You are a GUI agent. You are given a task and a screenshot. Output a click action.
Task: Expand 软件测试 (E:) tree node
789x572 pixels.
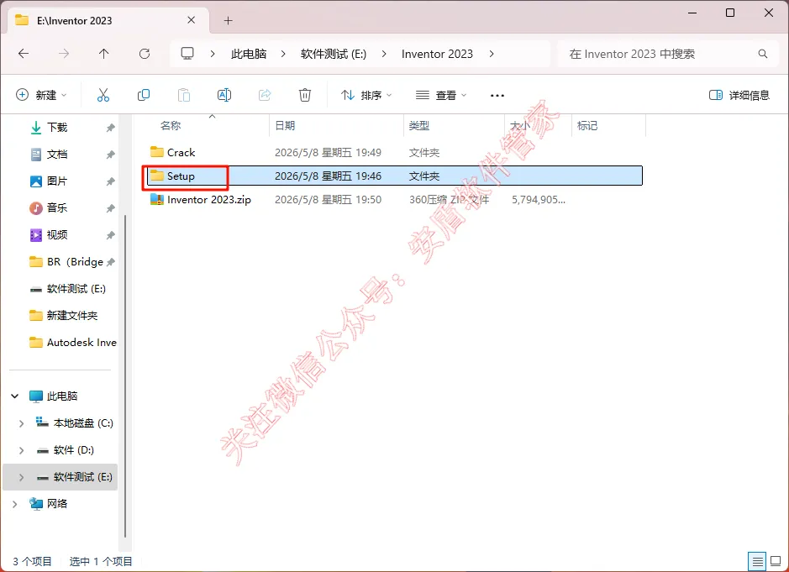click(x=21, y=477)
